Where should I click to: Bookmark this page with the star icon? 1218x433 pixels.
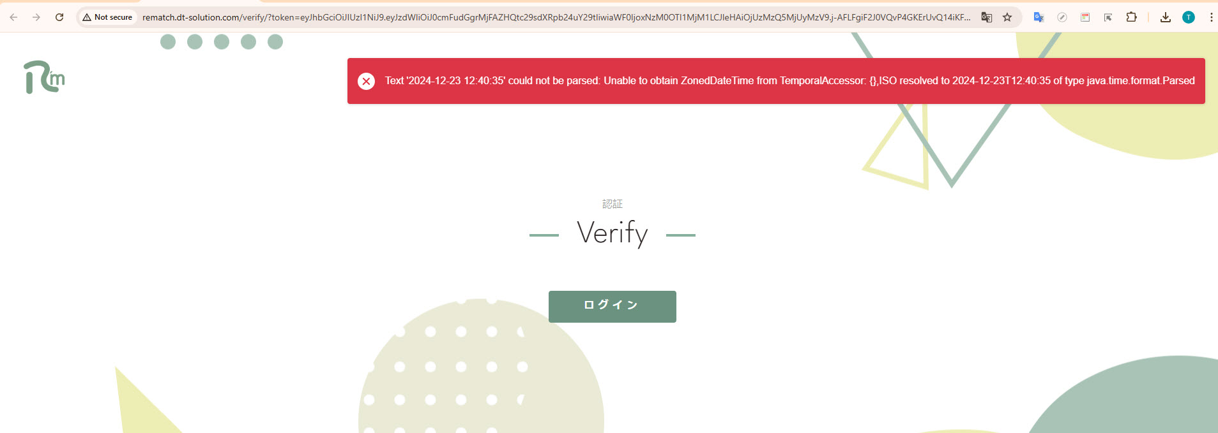tap(1007, 17)
